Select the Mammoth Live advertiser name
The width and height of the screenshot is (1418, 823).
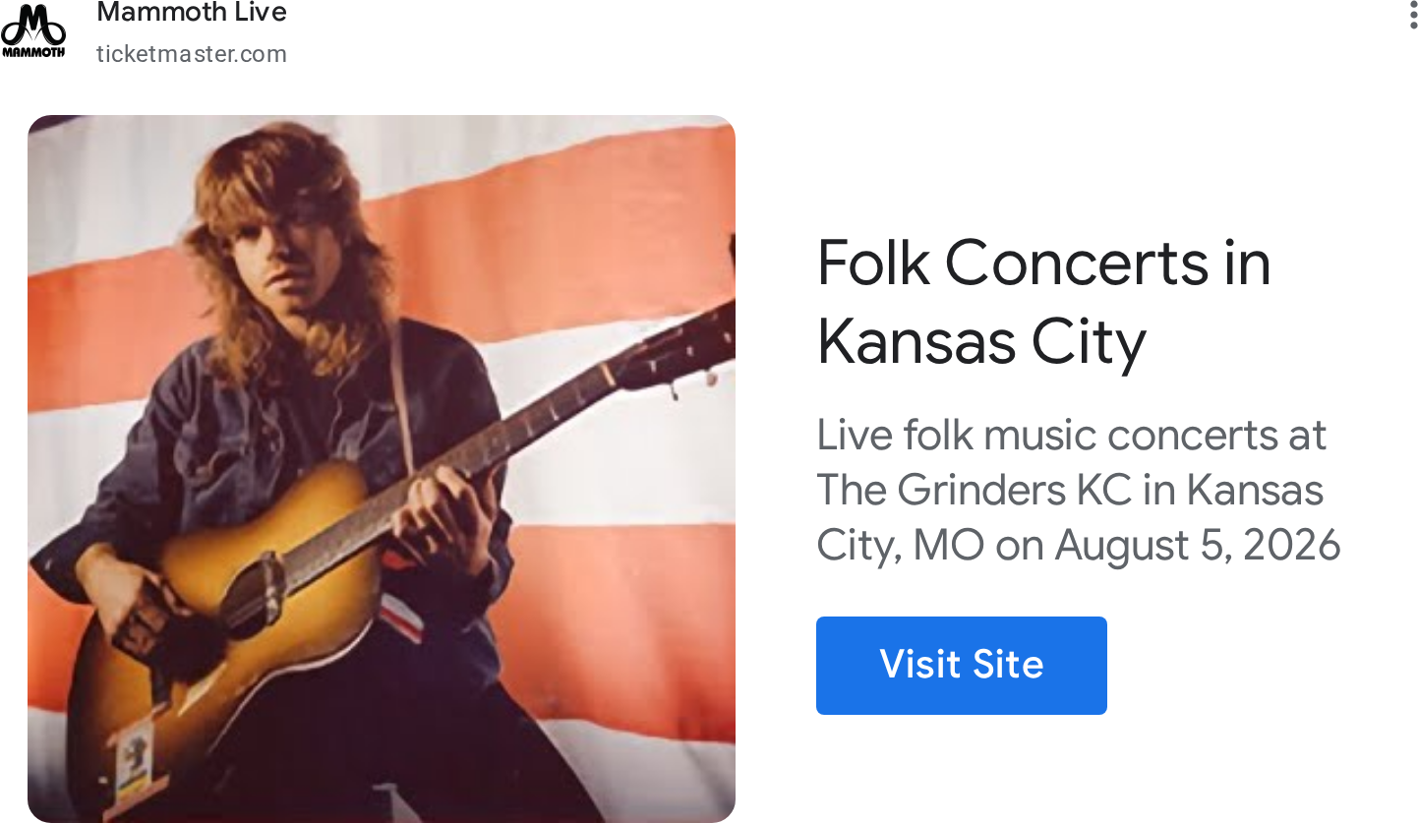[x=192, y=13]
